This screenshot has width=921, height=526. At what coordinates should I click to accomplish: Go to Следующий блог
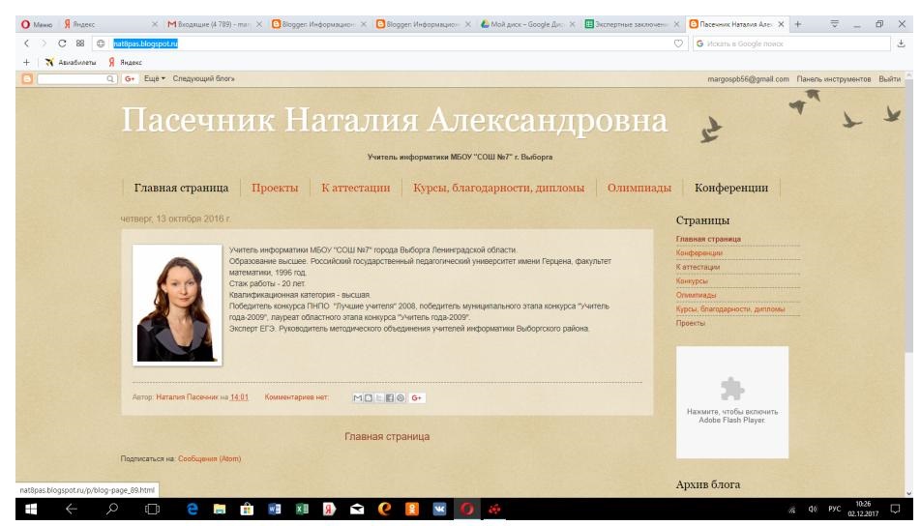pyautogui.click(x=203, y=78)
